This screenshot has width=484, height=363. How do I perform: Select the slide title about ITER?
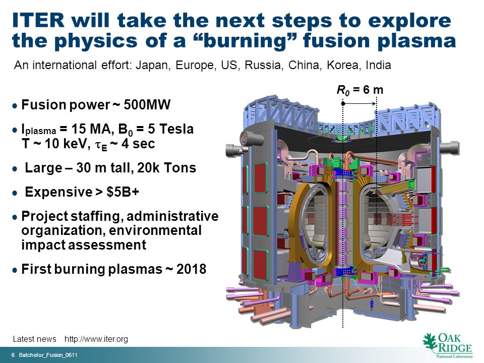coord(234,31)
